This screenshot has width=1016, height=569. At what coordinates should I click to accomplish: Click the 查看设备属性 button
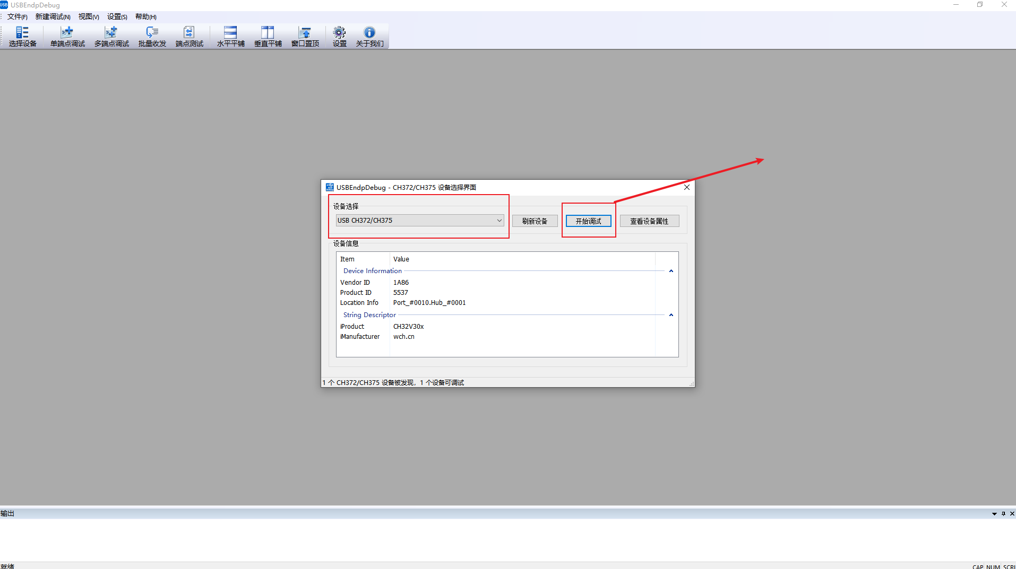(x=649, y=221)
